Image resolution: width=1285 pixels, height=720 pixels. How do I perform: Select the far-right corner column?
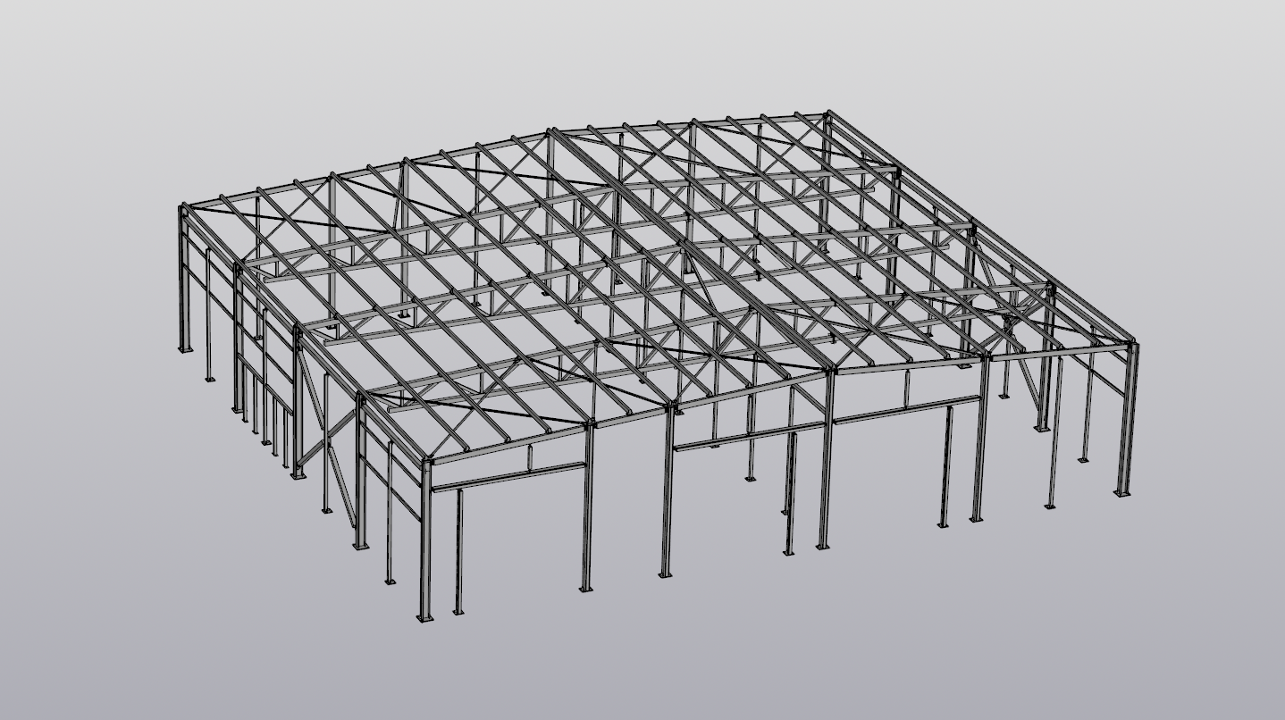tap(1130, 420)
